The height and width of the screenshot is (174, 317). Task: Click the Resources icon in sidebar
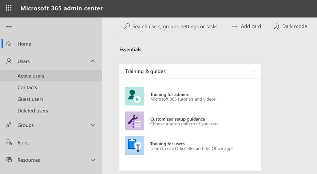[9, 160]
